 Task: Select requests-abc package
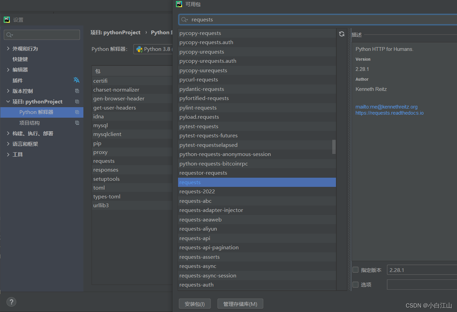(x=257, y=201)
